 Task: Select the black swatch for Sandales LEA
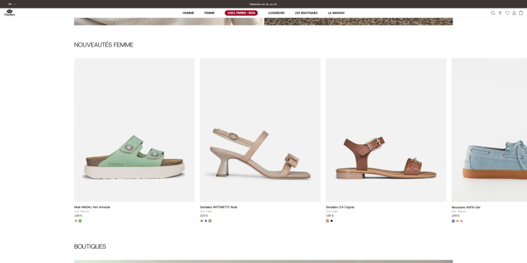331,221
